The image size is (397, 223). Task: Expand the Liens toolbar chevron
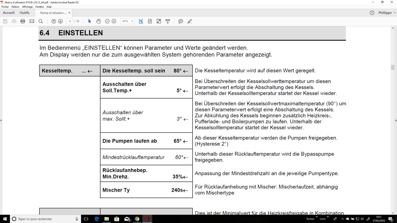pos(328,217)
